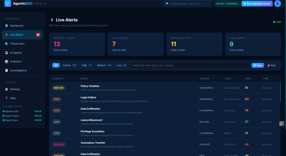
Task: Click the RISK column header
Action: (x=248, y=79)
